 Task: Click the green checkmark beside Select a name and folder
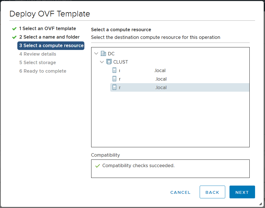click(14, 37)
